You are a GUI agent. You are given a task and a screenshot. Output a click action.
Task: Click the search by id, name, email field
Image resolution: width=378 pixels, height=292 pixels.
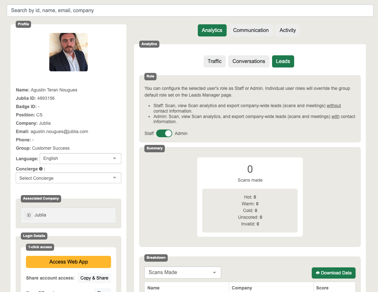pyautogui.click(x=190, y=11)
